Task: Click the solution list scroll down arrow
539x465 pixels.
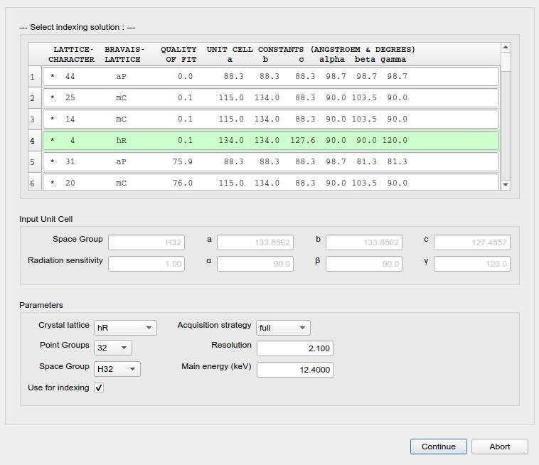Action: (506, 185)
